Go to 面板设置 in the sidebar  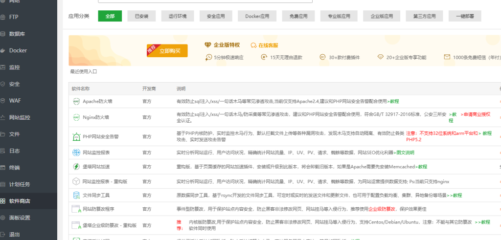point(20,218)
